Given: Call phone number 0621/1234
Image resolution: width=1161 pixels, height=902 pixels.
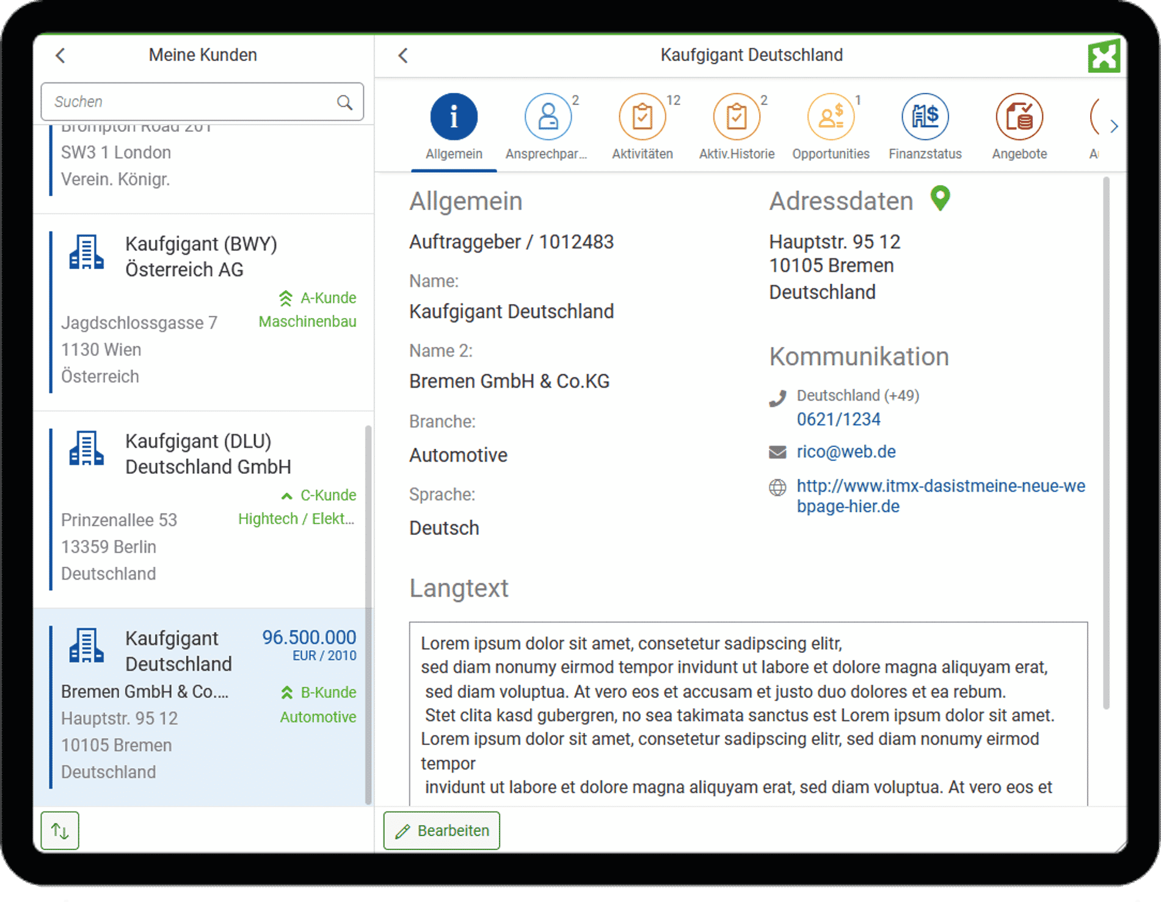Looking at the screenshot, I should pyautogui.click(x=838, y=420).
